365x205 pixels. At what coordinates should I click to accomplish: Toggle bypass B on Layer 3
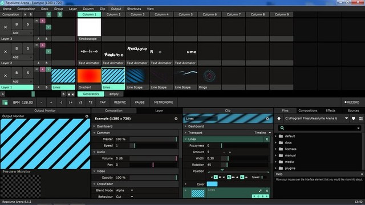point(17,24)
